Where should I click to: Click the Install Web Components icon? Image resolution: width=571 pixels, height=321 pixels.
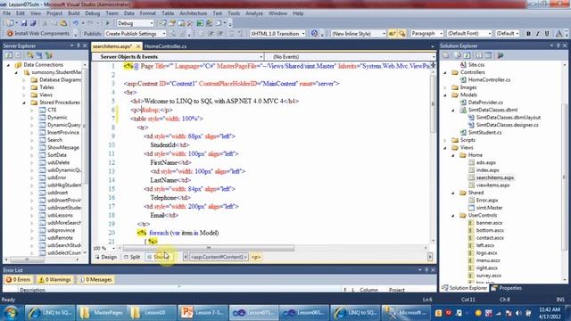coord(10,34)
